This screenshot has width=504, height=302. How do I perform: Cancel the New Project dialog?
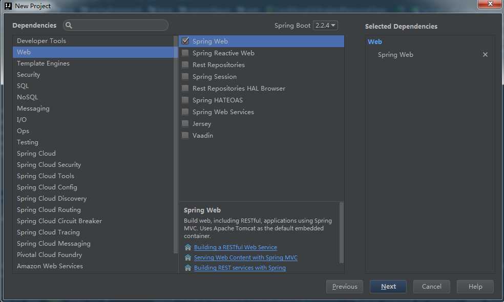[x=431, y=286]
